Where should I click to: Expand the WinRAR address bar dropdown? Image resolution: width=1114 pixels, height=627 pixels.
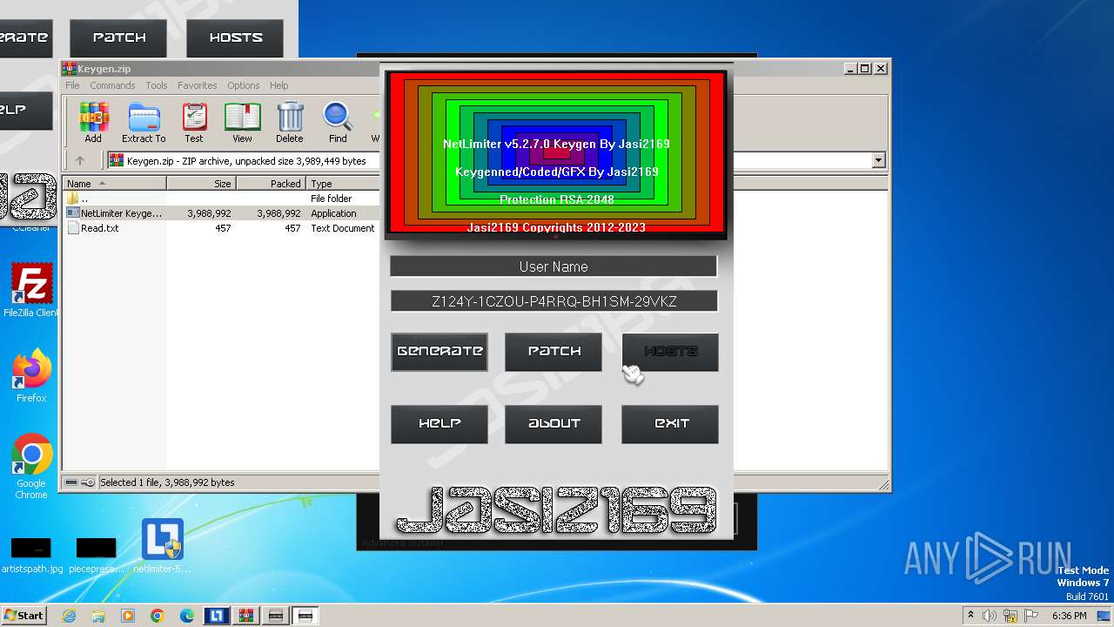[878, 160]
